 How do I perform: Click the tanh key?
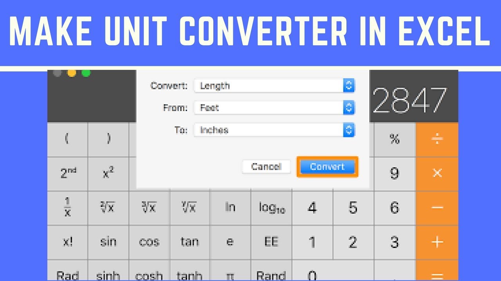point(190,270)
